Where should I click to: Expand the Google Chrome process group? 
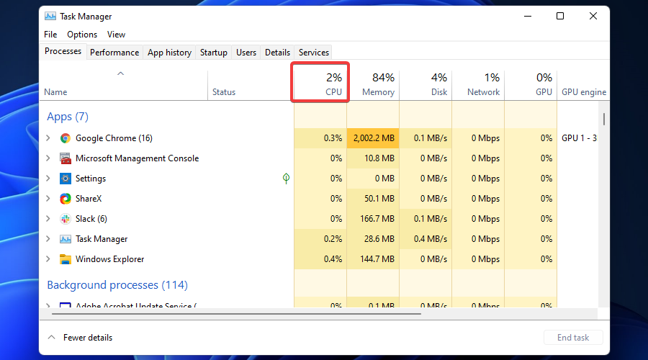click(48, 138)
